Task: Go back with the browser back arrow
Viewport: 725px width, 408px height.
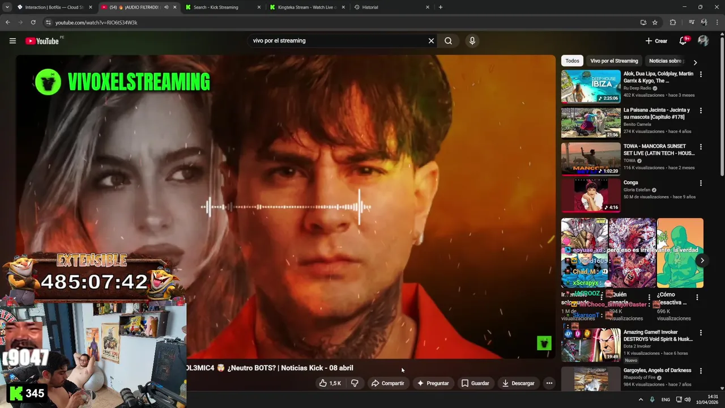Action: pyautogui.click(x=7, y=23)
